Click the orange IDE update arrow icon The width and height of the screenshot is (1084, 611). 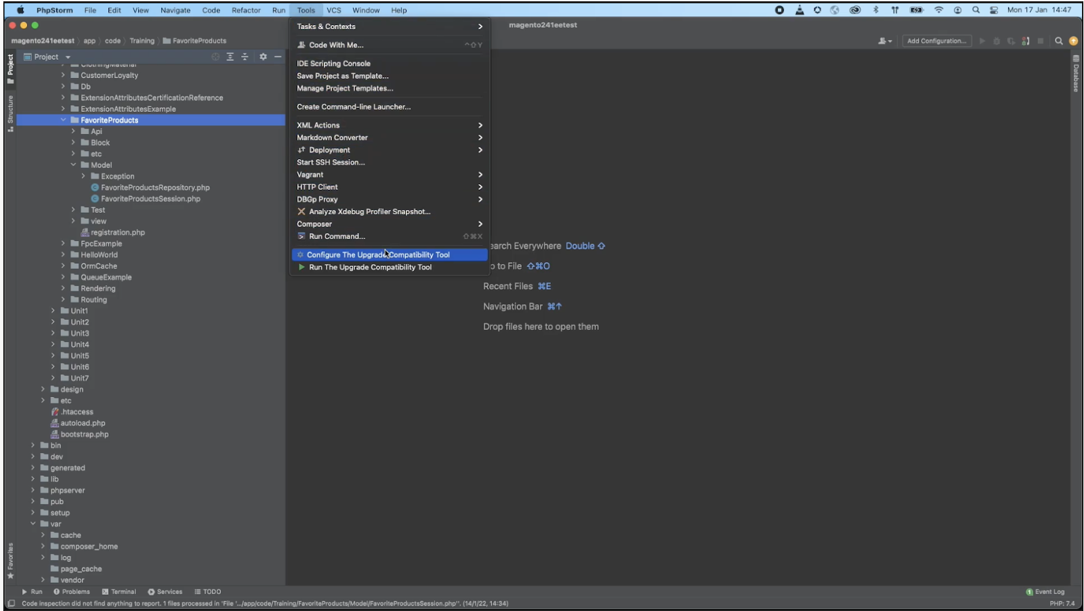[x=1073, y=41]
